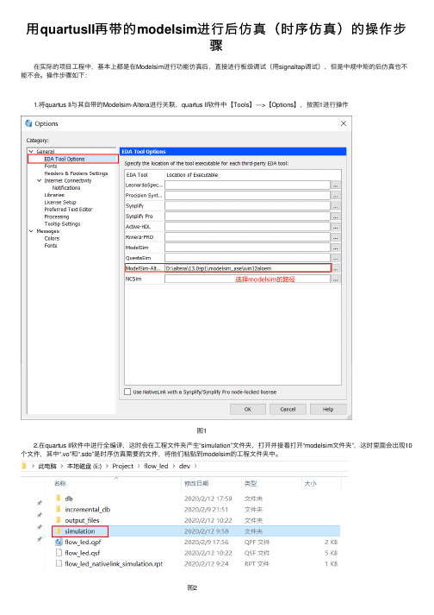Viewport: 434px width, 615px height.
Task: Open License Setup category
Action: pyautogui.click(x=60, y=203)
